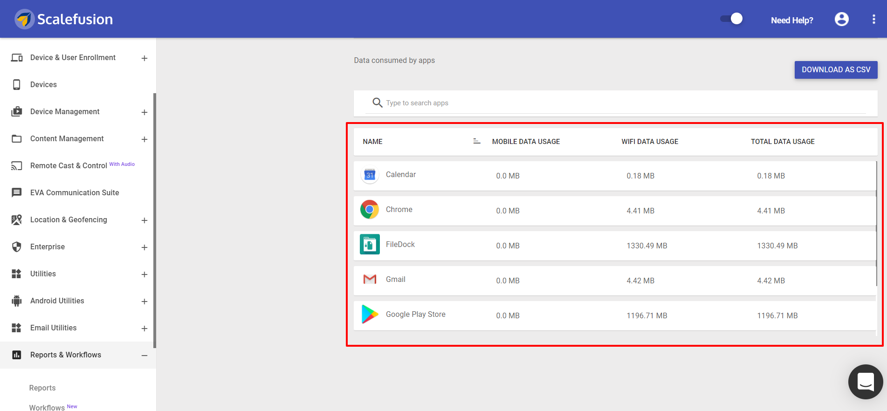Toggle the header switch next to Need Help
887x411 pixels.
click(731, 19)
